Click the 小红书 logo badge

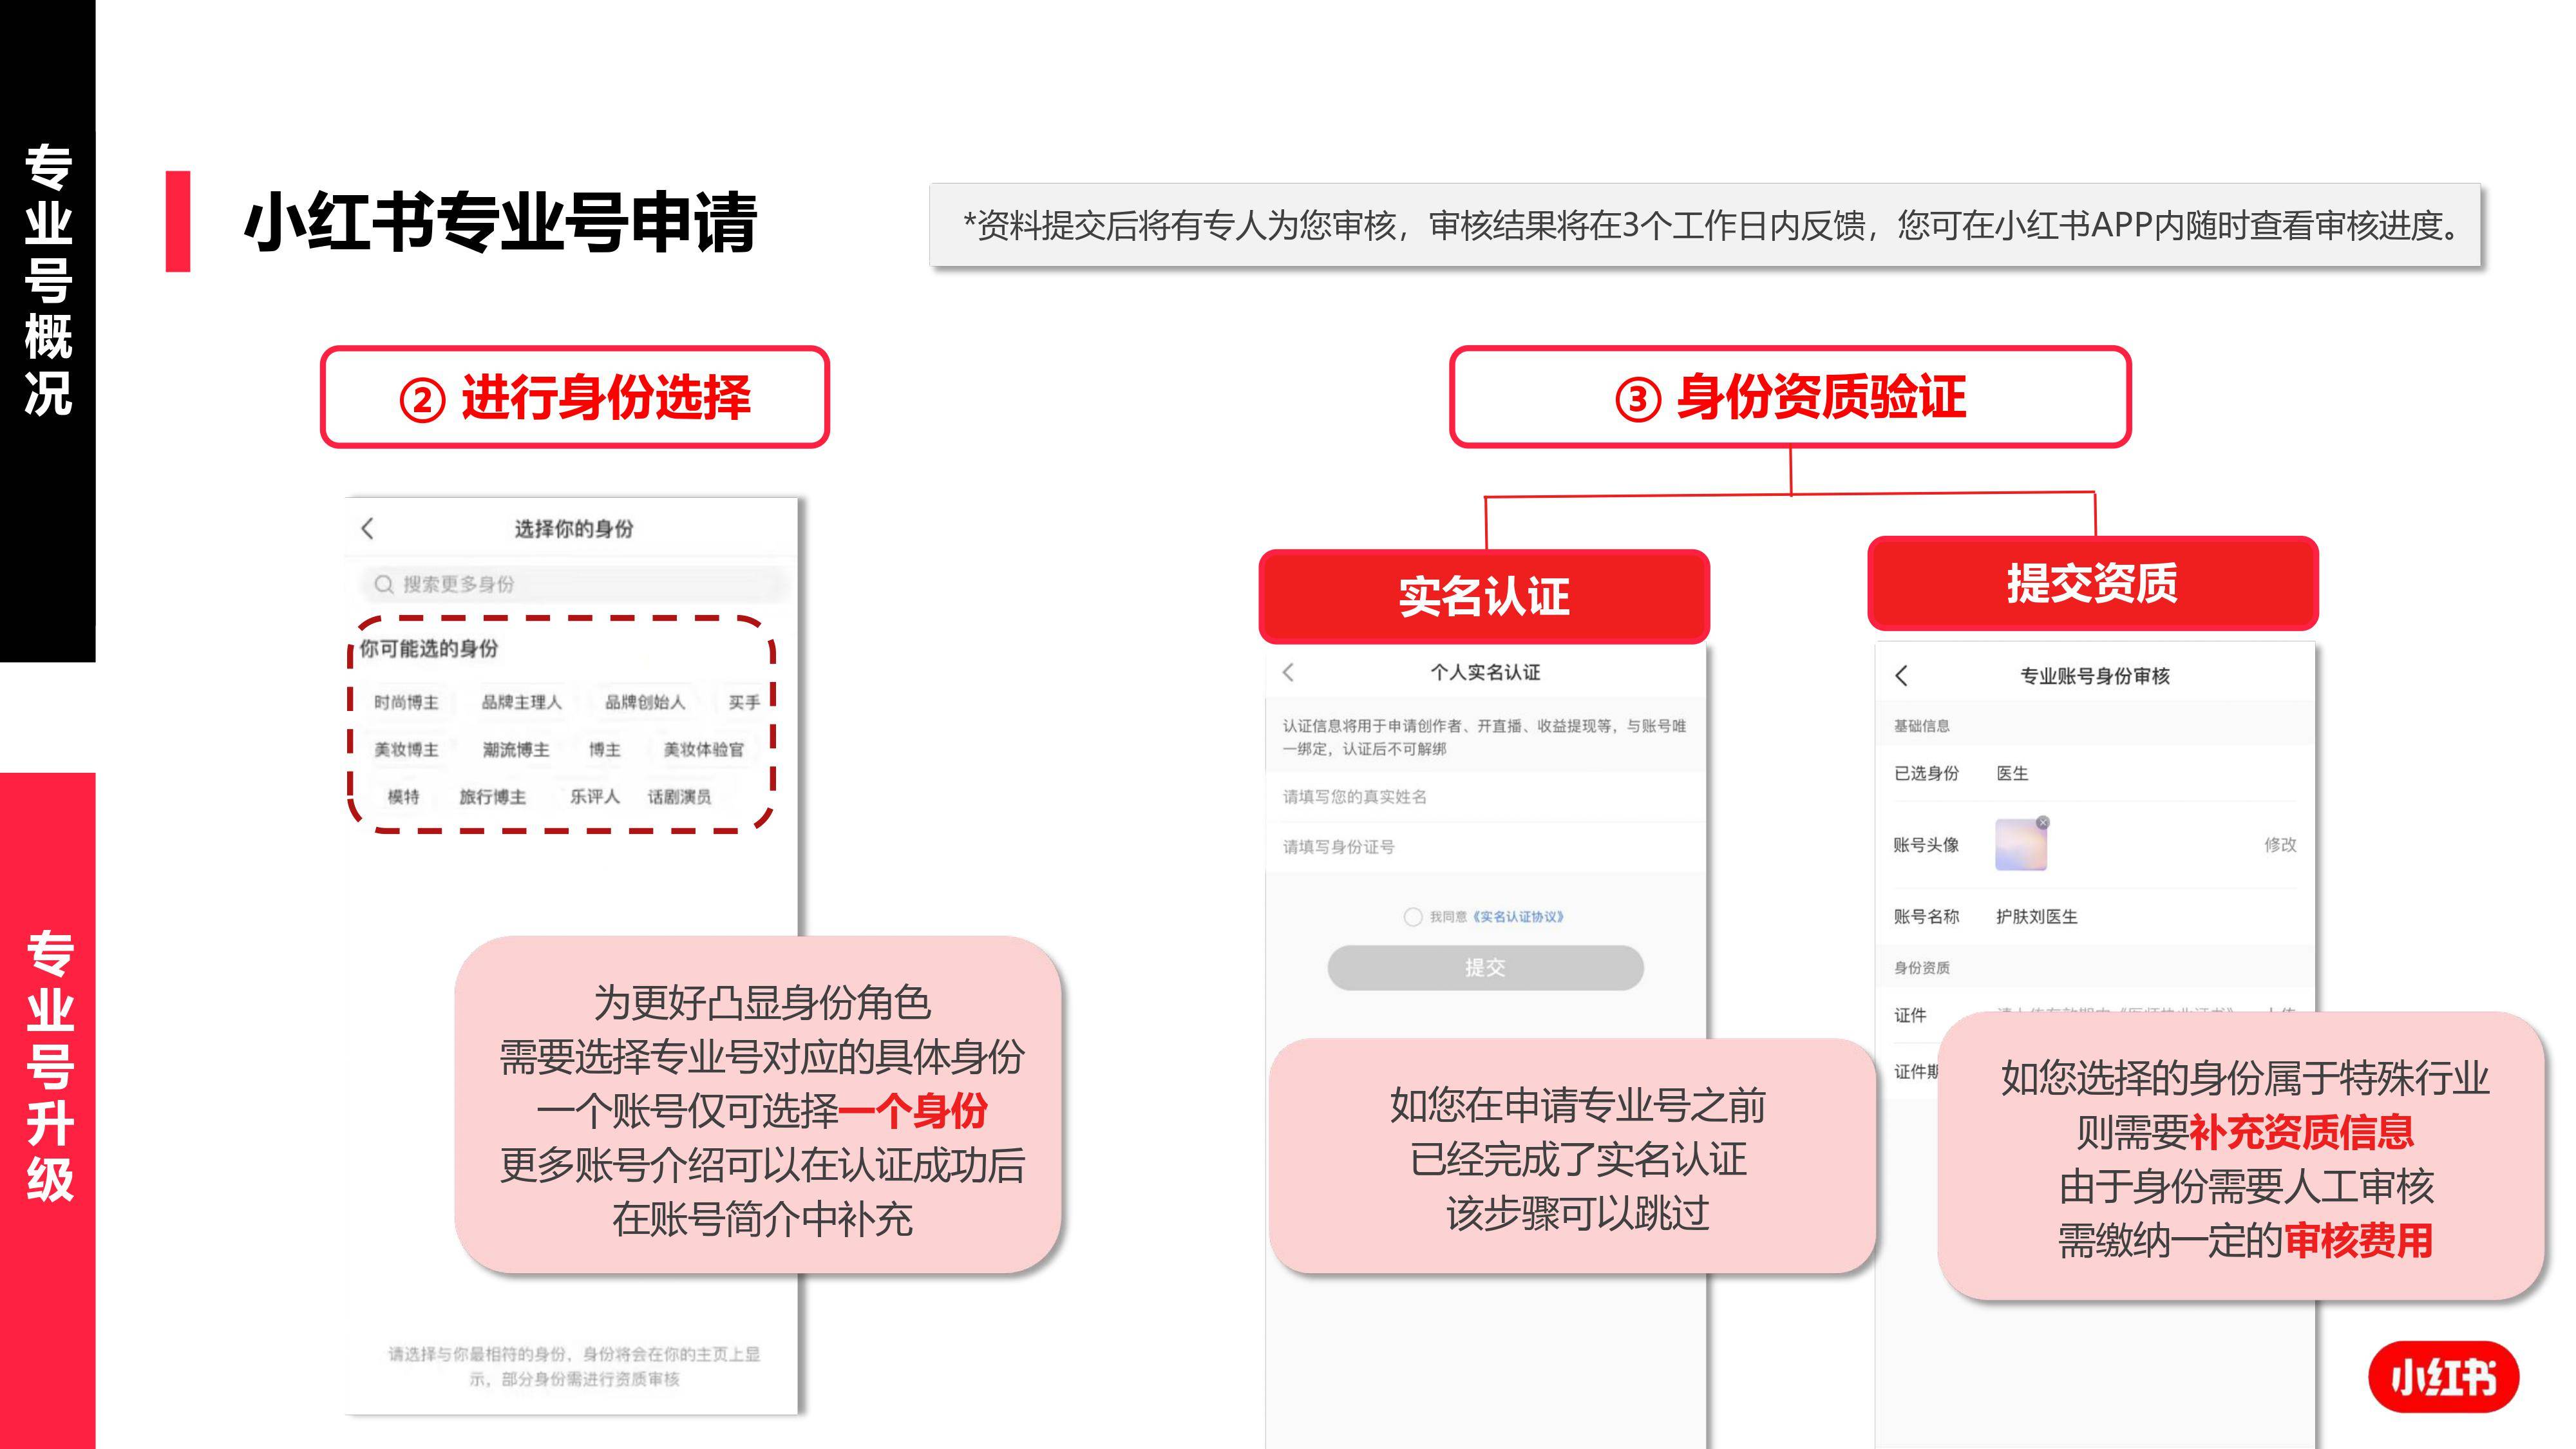pos(2443,1377)
